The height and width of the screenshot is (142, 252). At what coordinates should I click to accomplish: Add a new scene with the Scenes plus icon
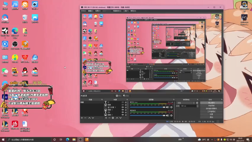[82, 118]
